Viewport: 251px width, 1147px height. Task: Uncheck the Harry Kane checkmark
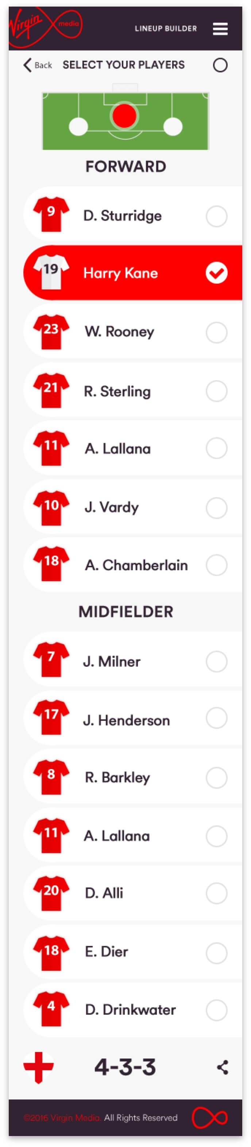[216, 273]
